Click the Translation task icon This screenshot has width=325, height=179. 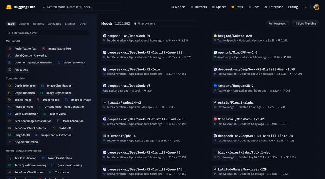pyautogui.click(x=50, y=172)
